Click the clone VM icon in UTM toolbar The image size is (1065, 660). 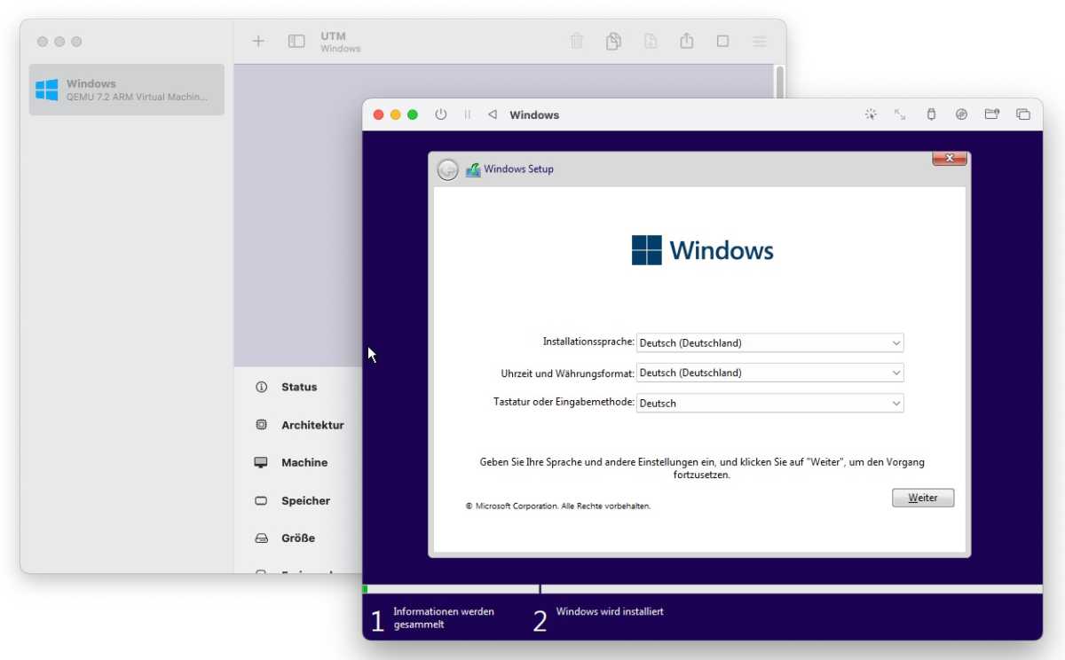613,41
